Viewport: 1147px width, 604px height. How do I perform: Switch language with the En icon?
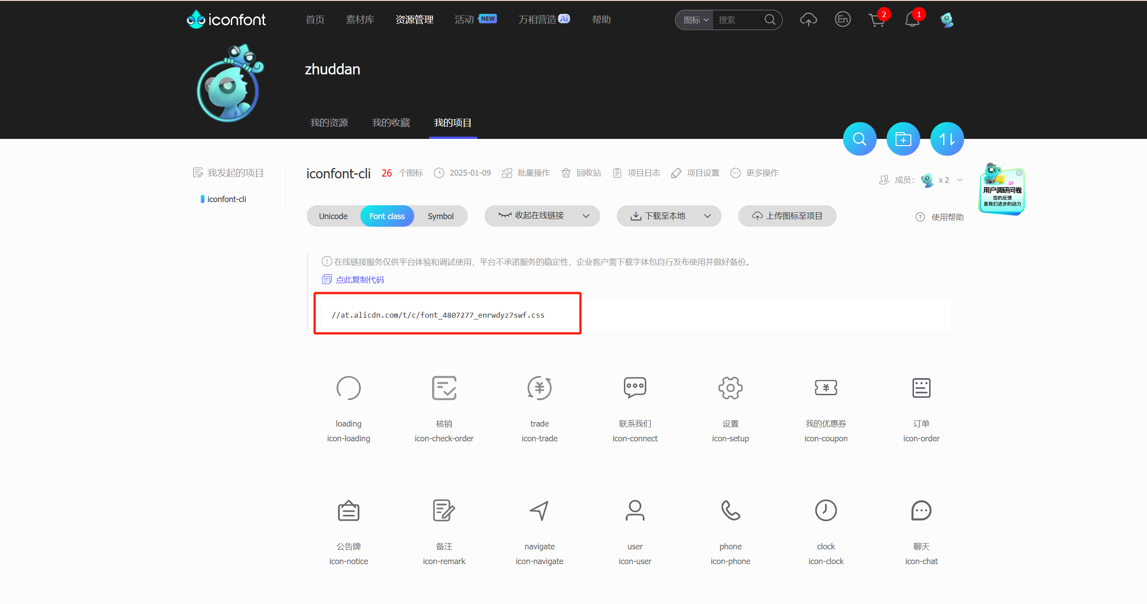tap(842, 20)
